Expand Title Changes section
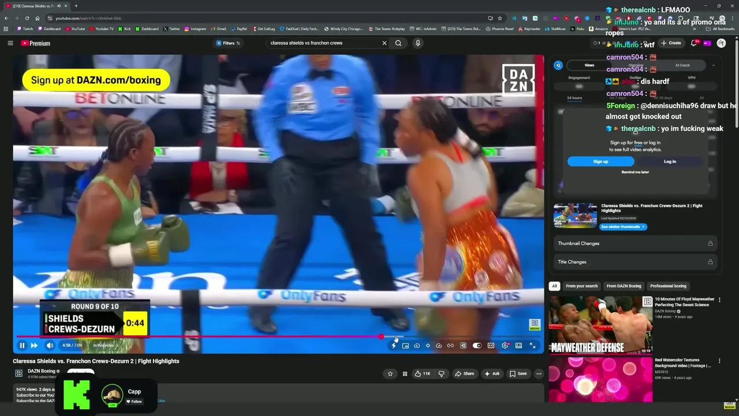Screen dimensions: 739x416 pos(635,262)
